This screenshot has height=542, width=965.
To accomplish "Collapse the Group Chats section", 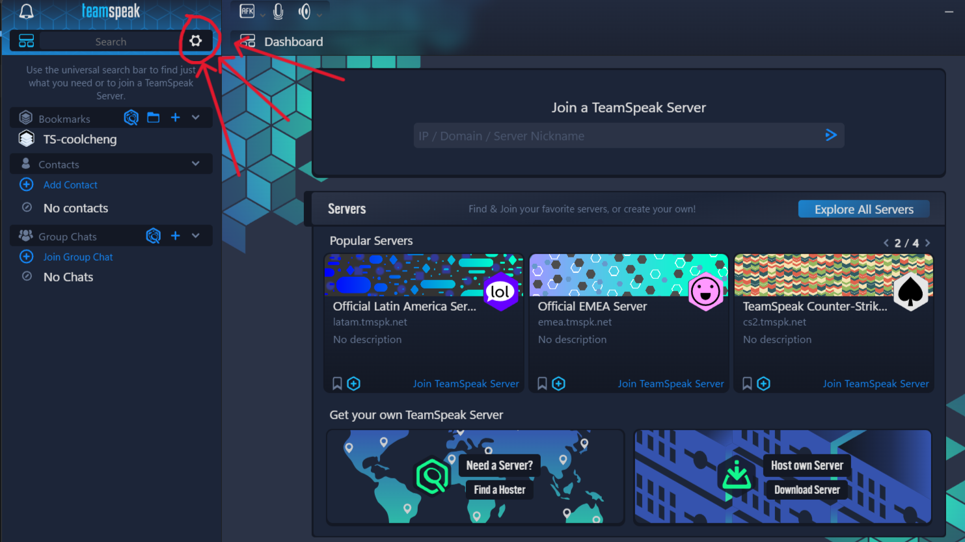I will point(196,235).
